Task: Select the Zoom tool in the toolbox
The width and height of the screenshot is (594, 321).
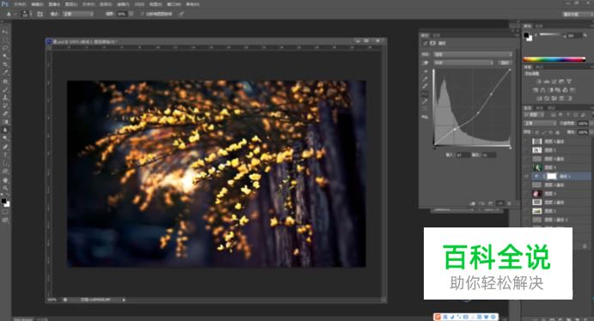Action: [5, 188]
